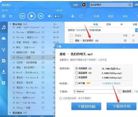
Task: Open the download manager sidebar icon
Action: coord(4,72)
